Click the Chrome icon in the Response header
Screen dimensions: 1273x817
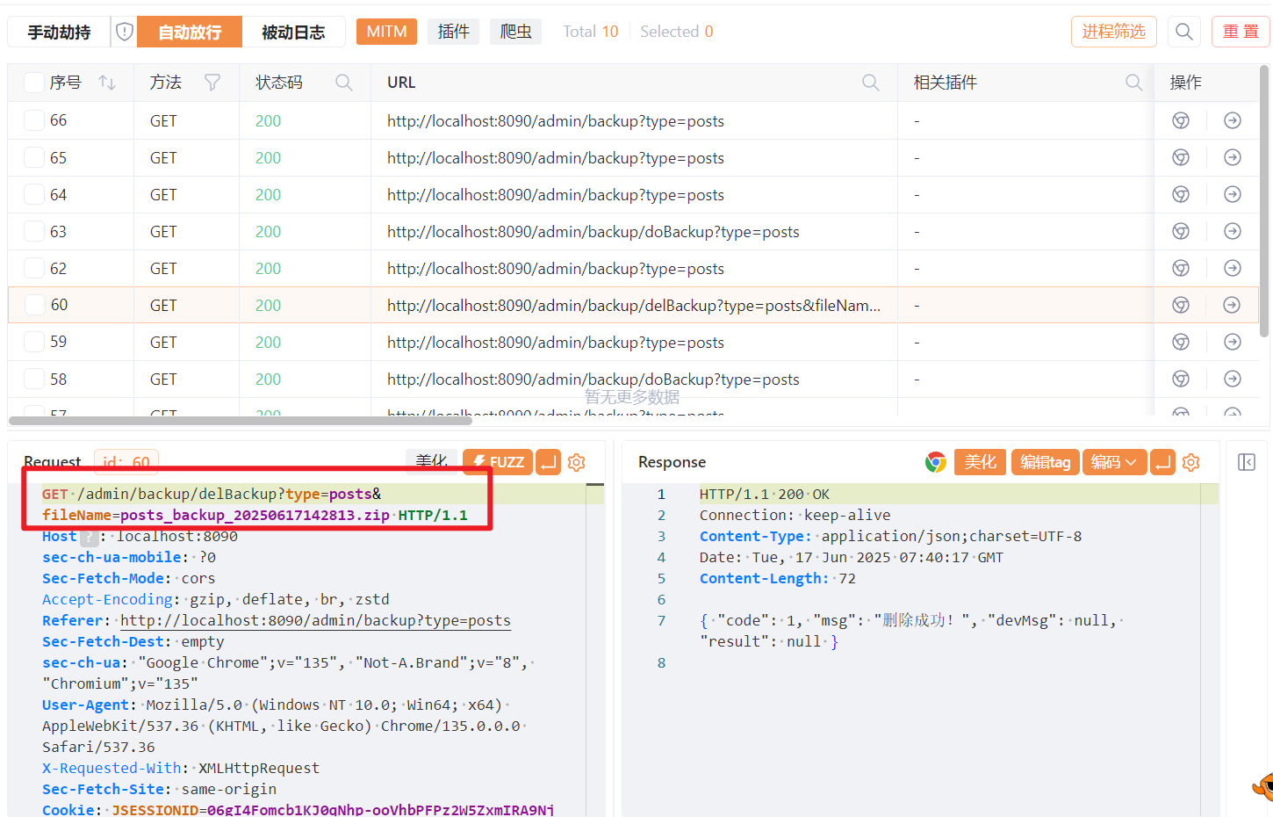(x=935, y=462)
